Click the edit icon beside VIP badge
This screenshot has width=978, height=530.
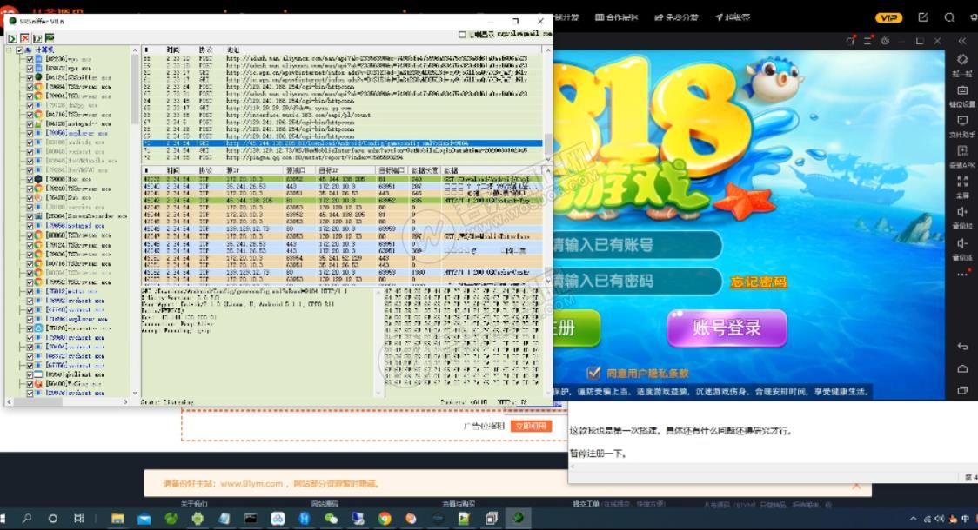pyautogui.click(x=923, y=17)
